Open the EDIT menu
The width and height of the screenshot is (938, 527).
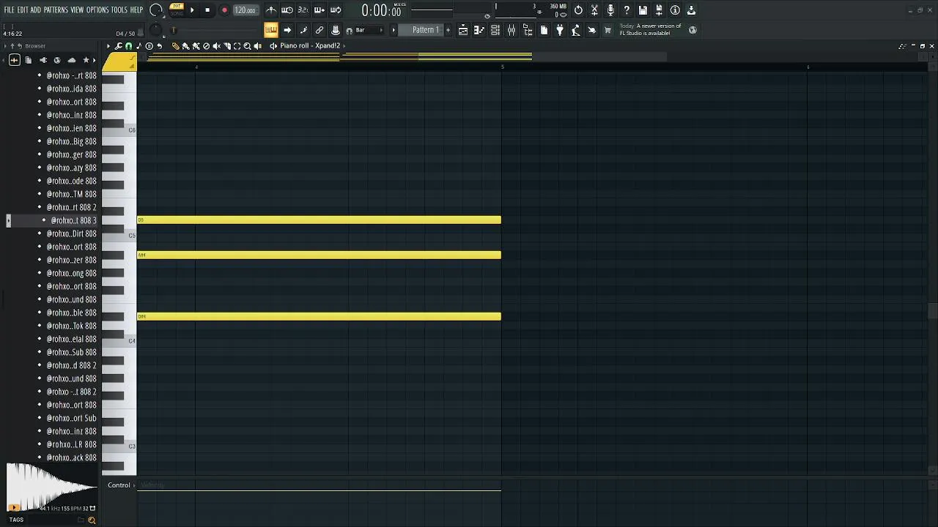click(x=23, y=10)
